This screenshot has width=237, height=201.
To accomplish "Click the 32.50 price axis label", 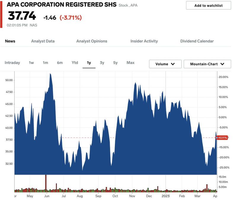I will click(9, 164).
